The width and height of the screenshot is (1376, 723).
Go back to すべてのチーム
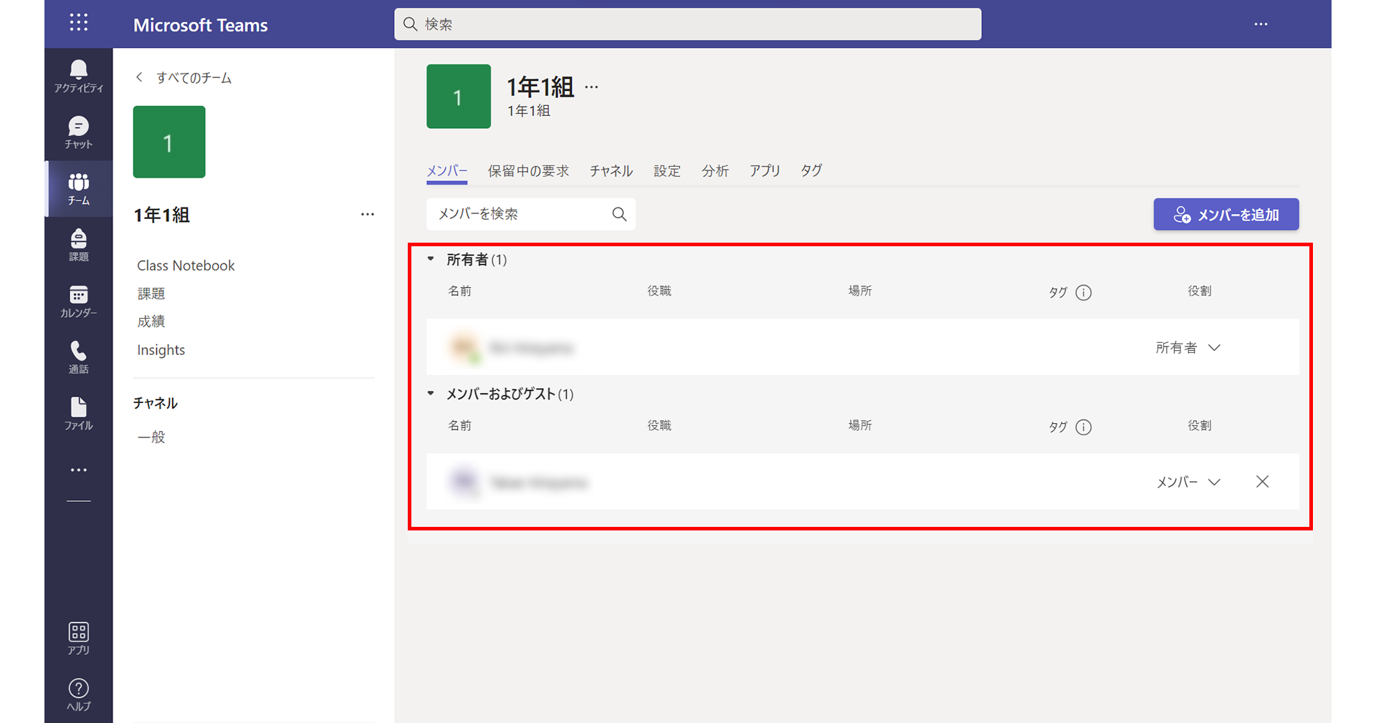[x=193, y=78]
